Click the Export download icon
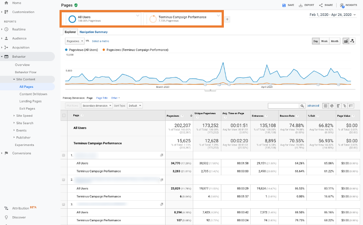The height and width of the screenshot is (225, 363). [301, 5]
